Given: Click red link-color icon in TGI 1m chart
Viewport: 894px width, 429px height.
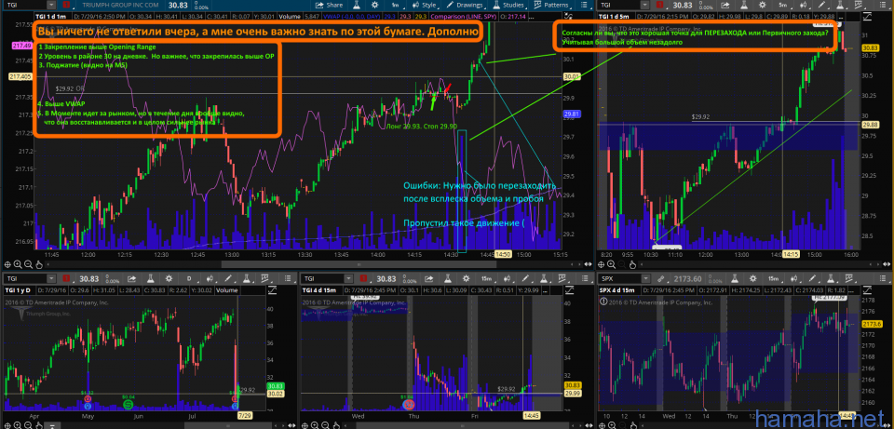Looking at the screenshot, I should pyautogui.click(x=67, y=6).
